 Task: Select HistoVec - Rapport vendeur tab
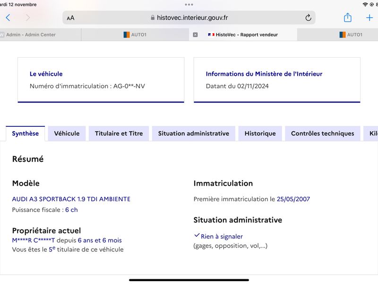(x=243, y=35)
